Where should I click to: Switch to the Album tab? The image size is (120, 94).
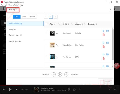[32, 17]
